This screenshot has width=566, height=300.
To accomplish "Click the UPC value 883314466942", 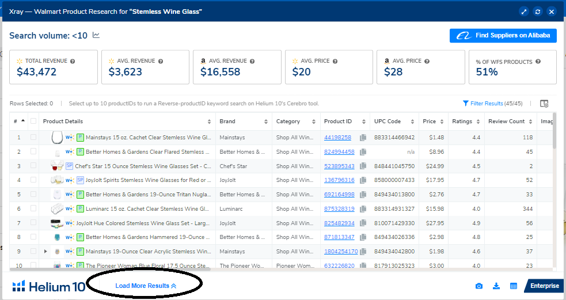I will point(394,138).
